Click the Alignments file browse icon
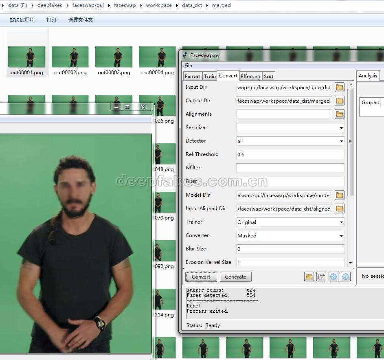Image resolution: width=384 pixels, height=360 pixels. pyautogui.click(x=339, y=114)
